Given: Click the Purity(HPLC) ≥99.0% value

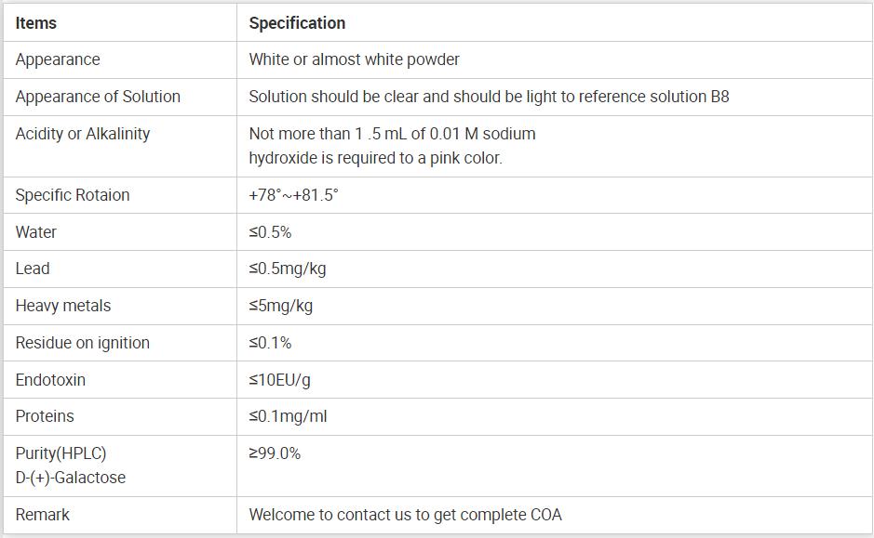Looking at the screenshot, I should click(x=275, y=453).
